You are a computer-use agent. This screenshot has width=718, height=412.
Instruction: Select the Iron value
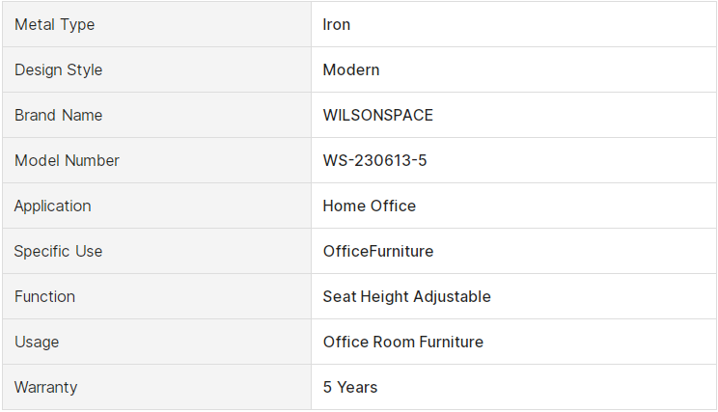point(337,24)
